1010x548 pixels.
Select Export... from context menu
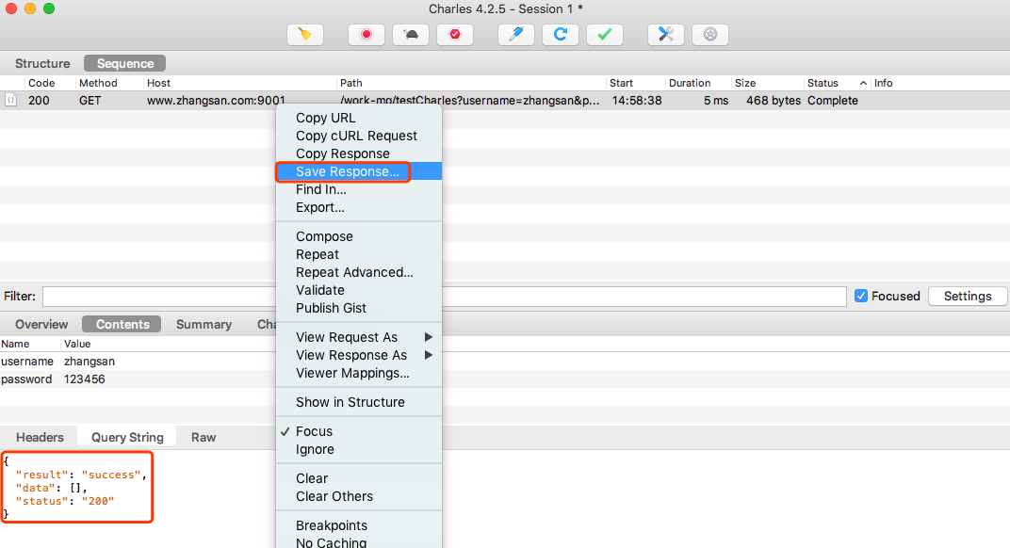coord(359,207)
